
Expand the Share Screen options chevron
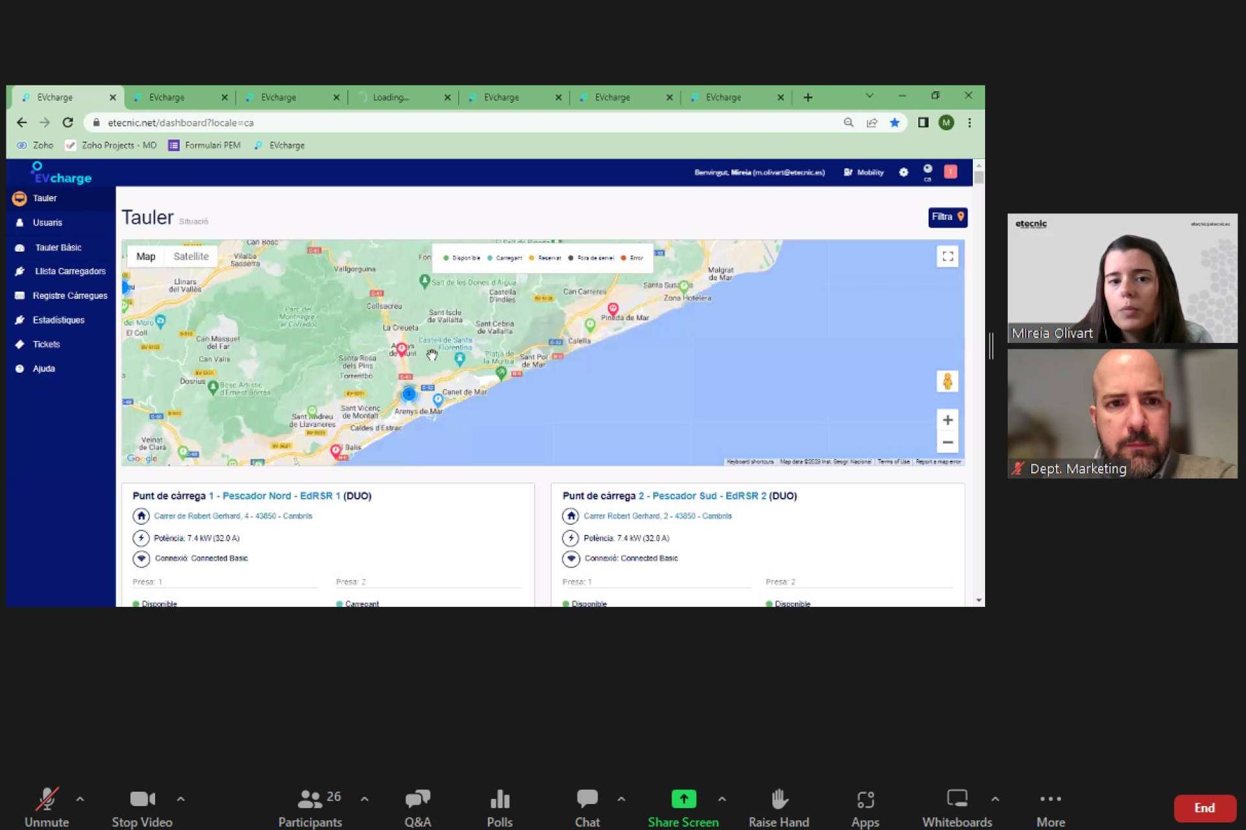pos(722,800)
